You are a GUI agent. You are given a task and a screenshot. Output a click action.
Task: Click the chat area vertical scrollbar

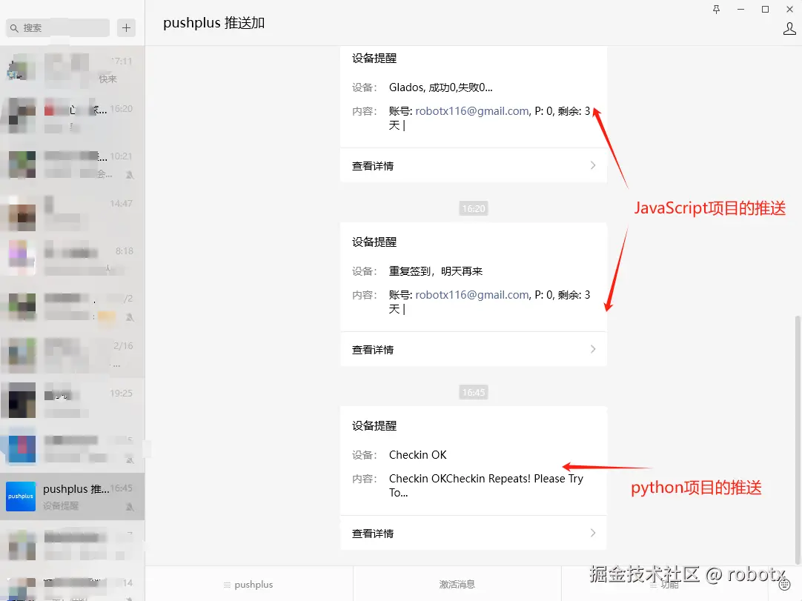pyautogui.click(x=798, y=440)
